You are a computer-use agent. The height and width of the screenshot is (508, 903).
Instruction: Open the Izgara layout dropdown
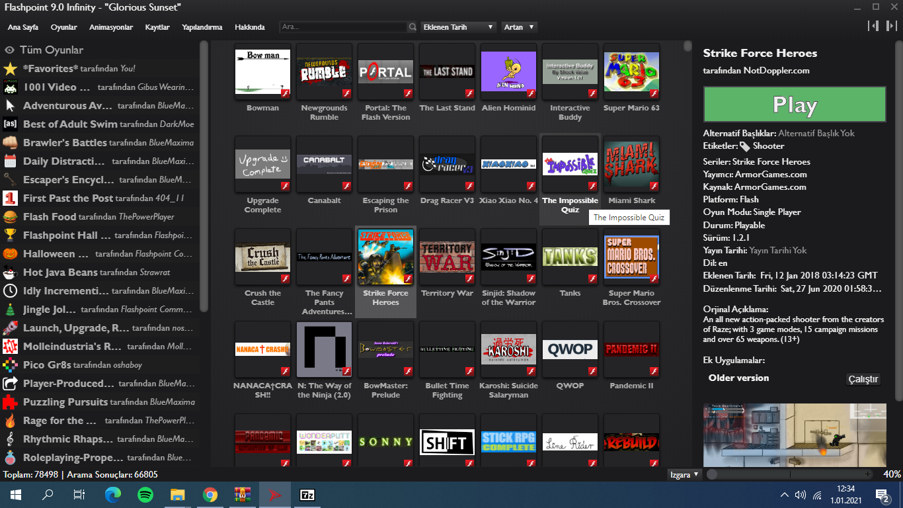pyautogui.click(x=684, y=474)
